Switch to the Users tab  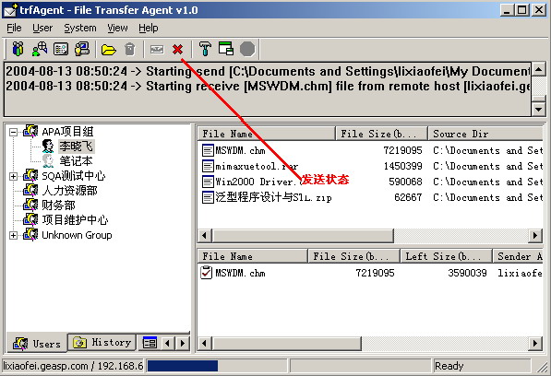tap(37, 343)
